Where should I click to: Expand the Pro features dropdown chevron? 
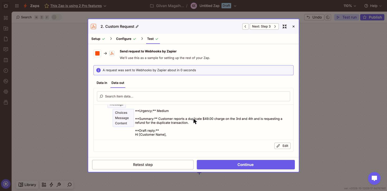pyautogui.click(x=105, y=6)
